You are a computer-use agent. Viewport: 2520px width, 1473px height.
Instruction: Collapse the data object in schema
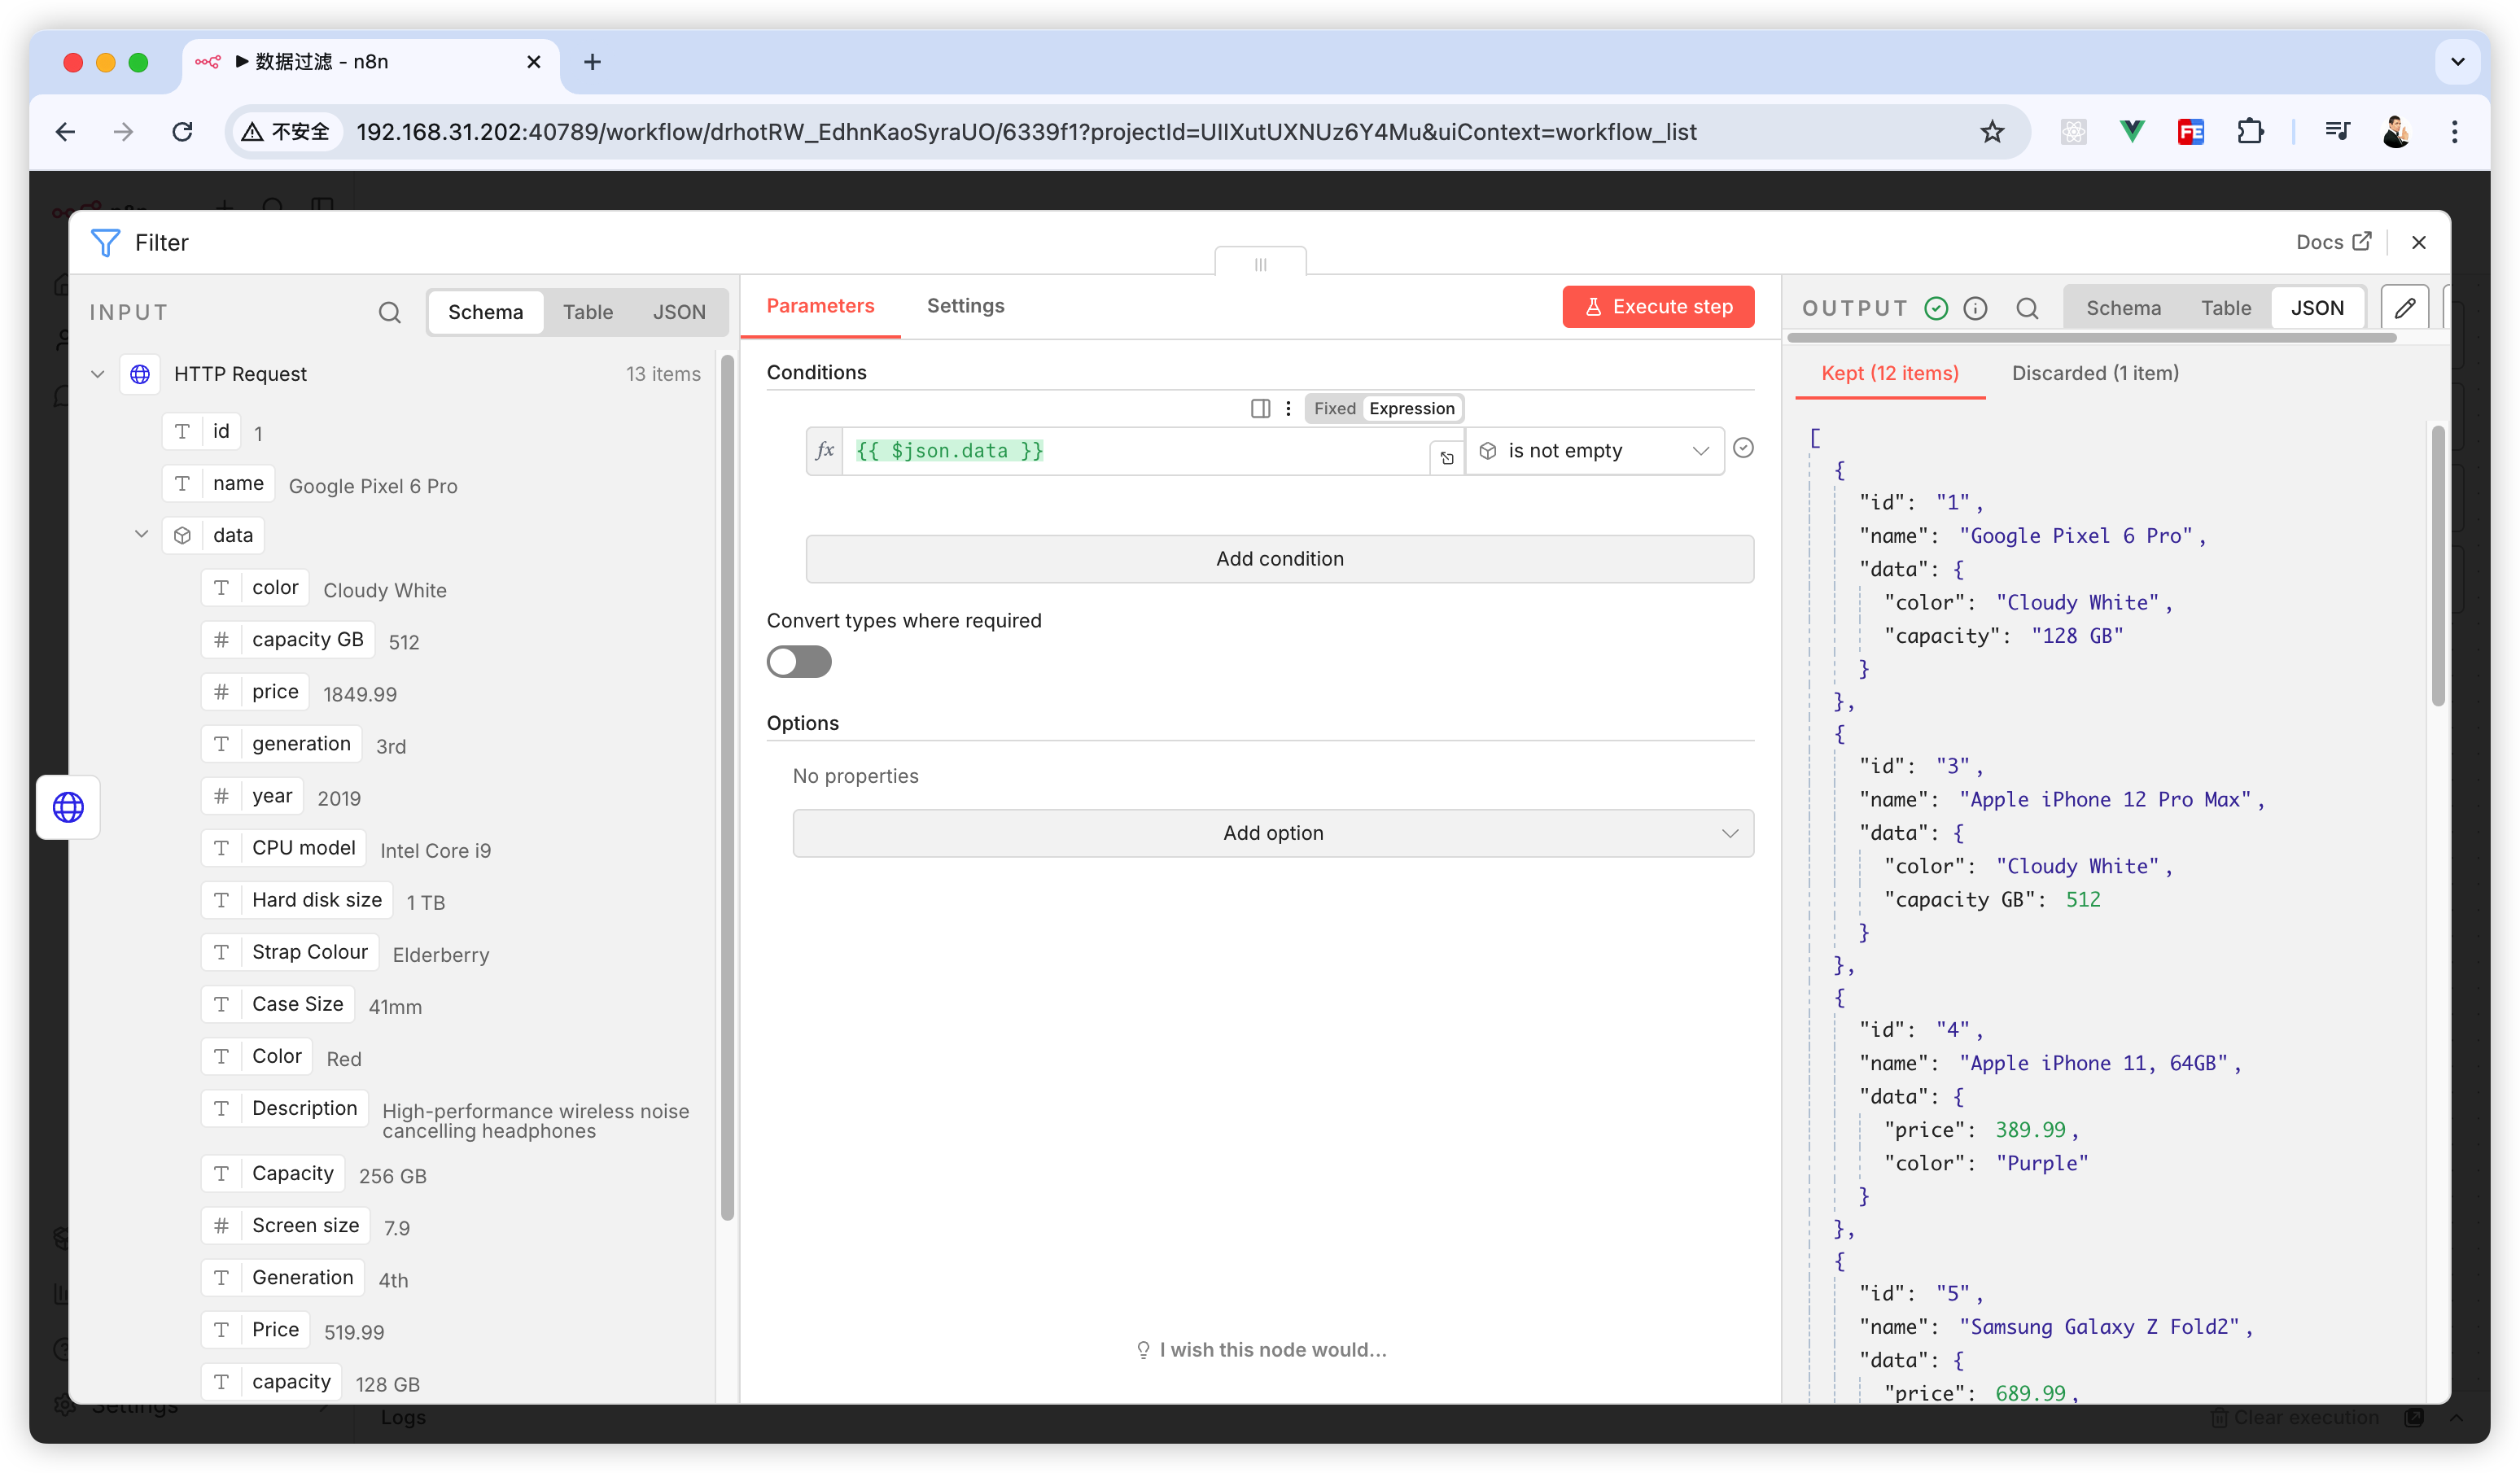[141, 535]
